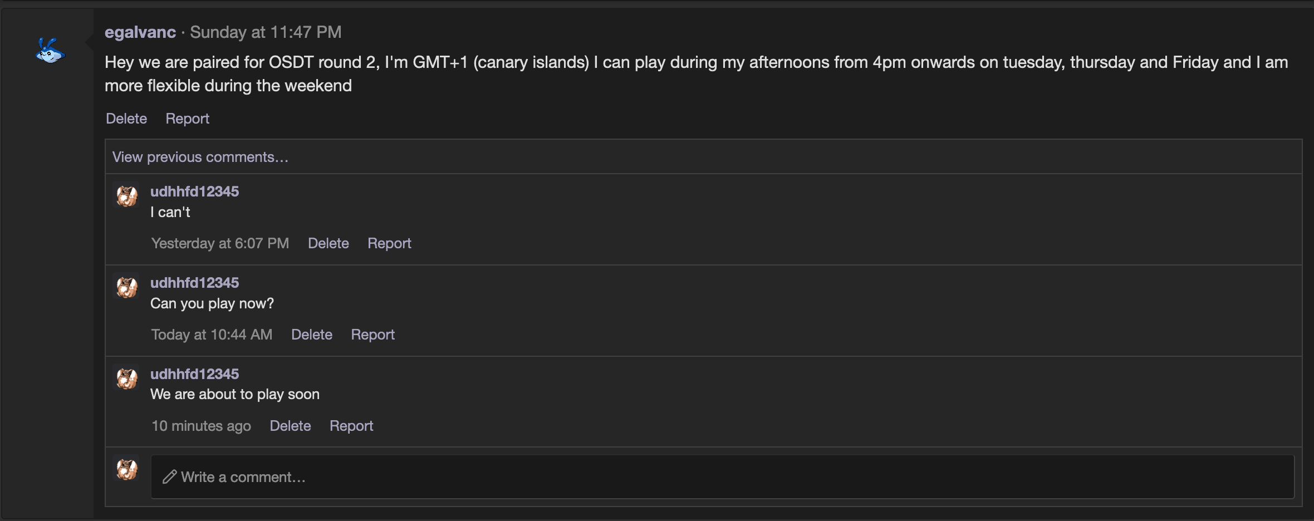Open egalvanc's profile via username
1314x521 pixels.
coord(140,32)
